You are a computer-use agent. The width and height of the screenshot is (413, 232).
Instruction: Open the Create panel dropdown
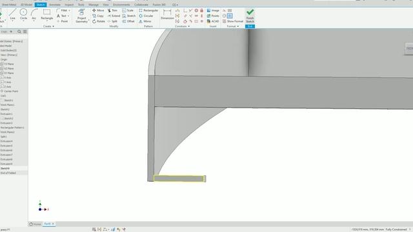pyautogui.click(x=48, y=26)
